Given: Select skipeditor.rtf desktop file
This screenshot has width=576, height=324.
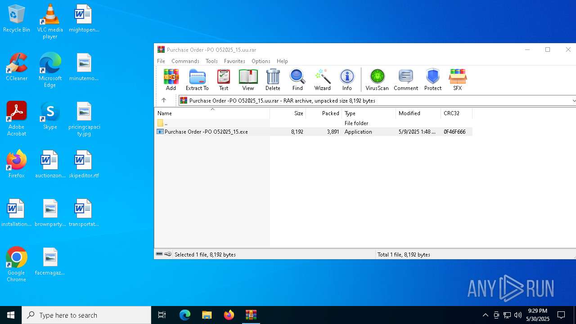Looking at the screenshot, I should pos(84,165).
